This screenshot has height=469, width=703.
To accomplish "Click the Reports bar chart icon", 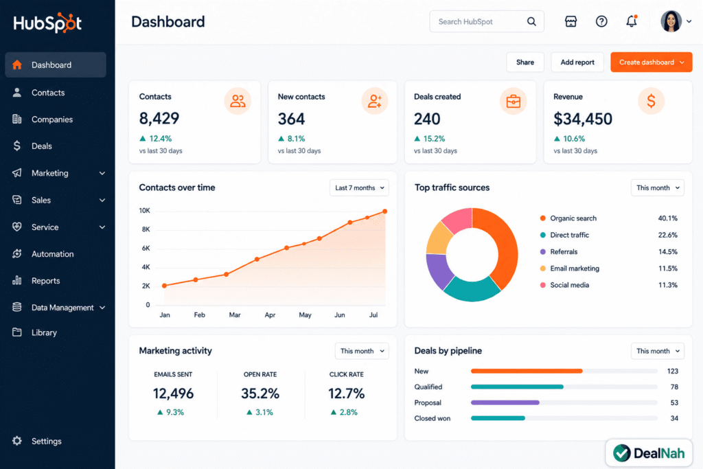I will click(17, 281).
